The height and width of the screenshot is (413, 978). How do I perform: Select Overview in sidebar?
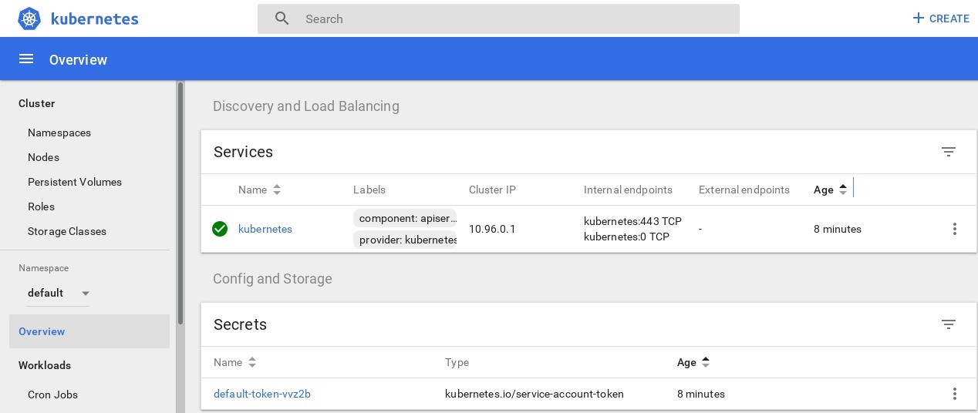[x=89, y=331]
